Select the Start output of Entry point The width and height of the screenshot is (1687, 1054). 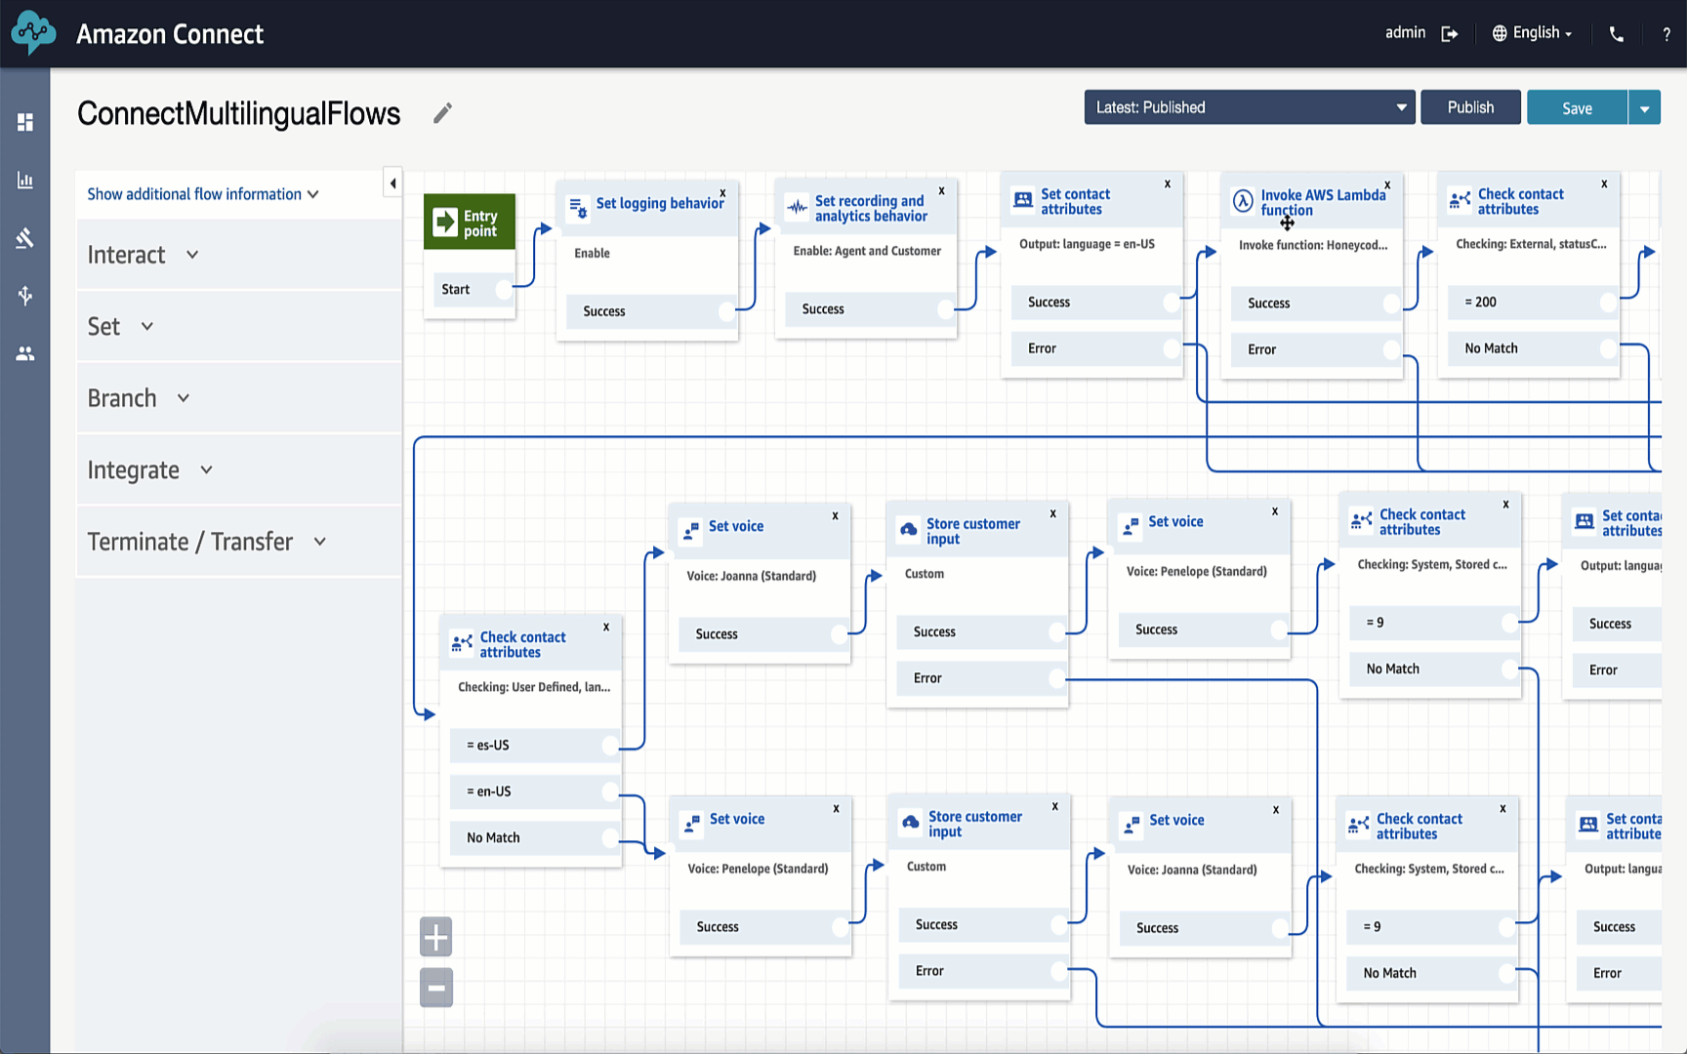pos(504,289)
